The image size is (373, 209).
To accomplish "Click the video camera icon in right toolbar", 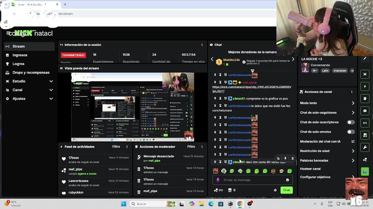I will [x=365, y=135].
